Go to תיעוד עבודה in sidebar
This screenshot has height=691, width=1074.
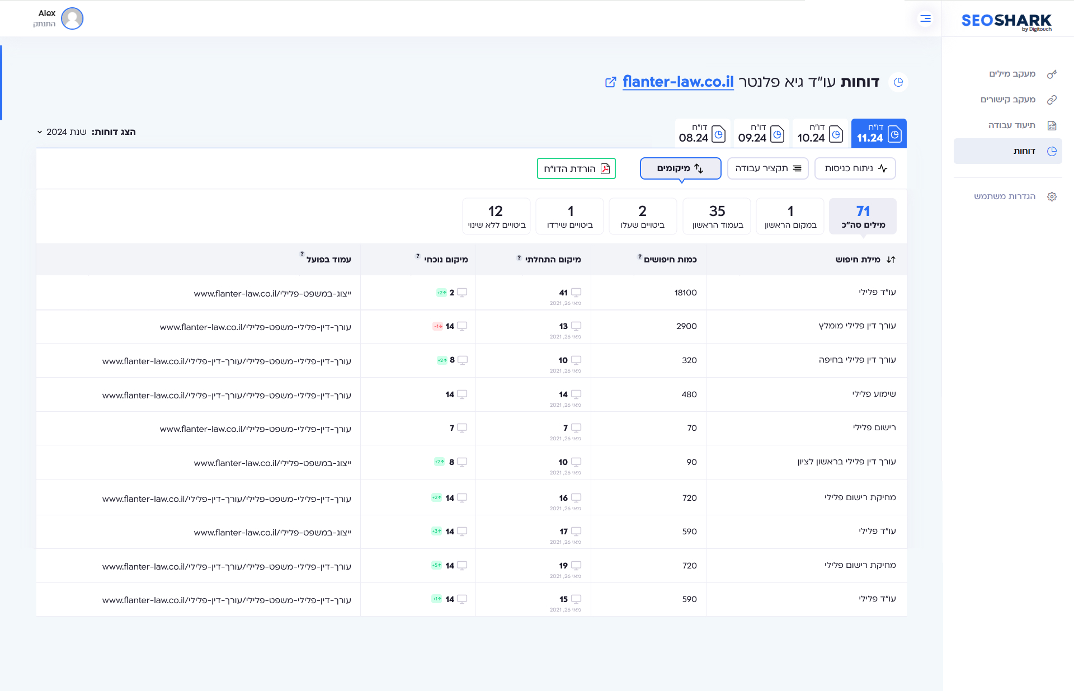pyautogui.click(x=1008, y=125)
